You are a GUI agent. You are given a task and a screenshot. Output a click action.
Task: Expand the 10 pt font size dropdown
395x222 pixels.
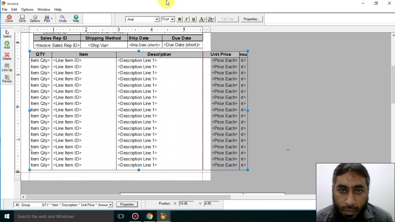point(172,19)
